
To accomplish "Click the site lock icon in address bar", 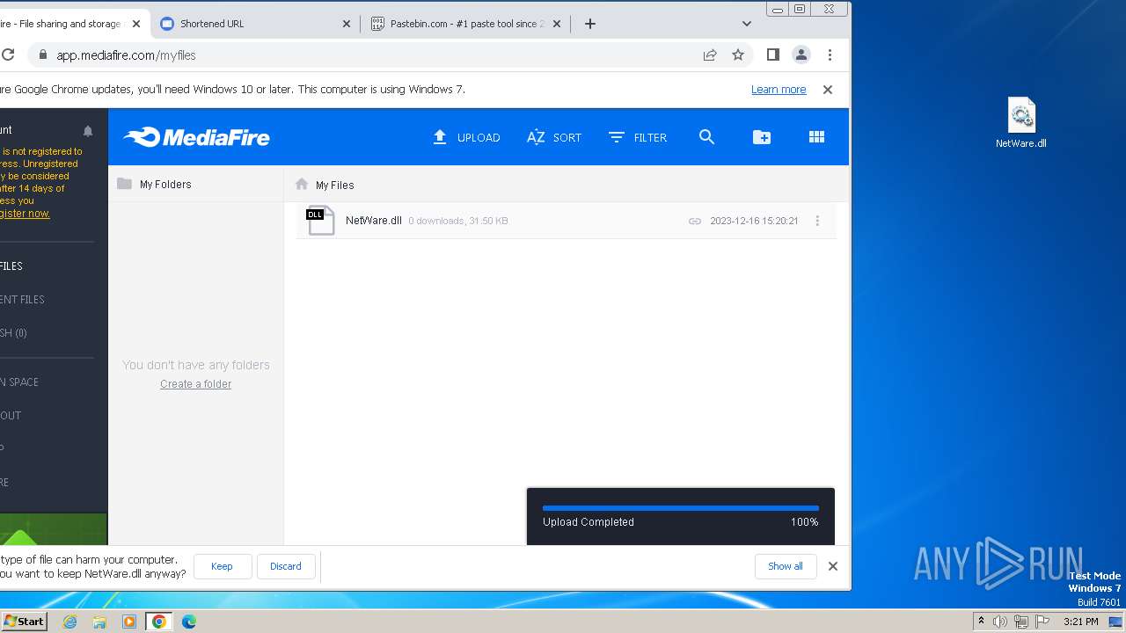I will 41,55.
